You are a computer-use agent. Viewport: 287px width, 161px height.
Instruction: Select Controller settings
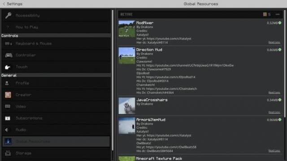pyautogui.click(x=56, y=55)
